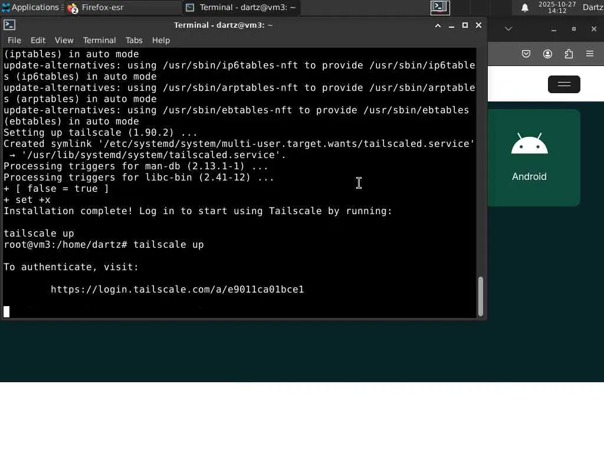Open the Dartz user menu in the panel
The width and height of the screenshot is (604, 453).
(x=593, y=7)
